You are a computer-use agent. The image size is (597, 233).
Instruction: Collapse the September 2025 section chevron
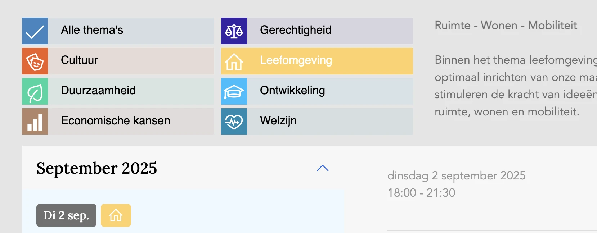coord(323,168)
